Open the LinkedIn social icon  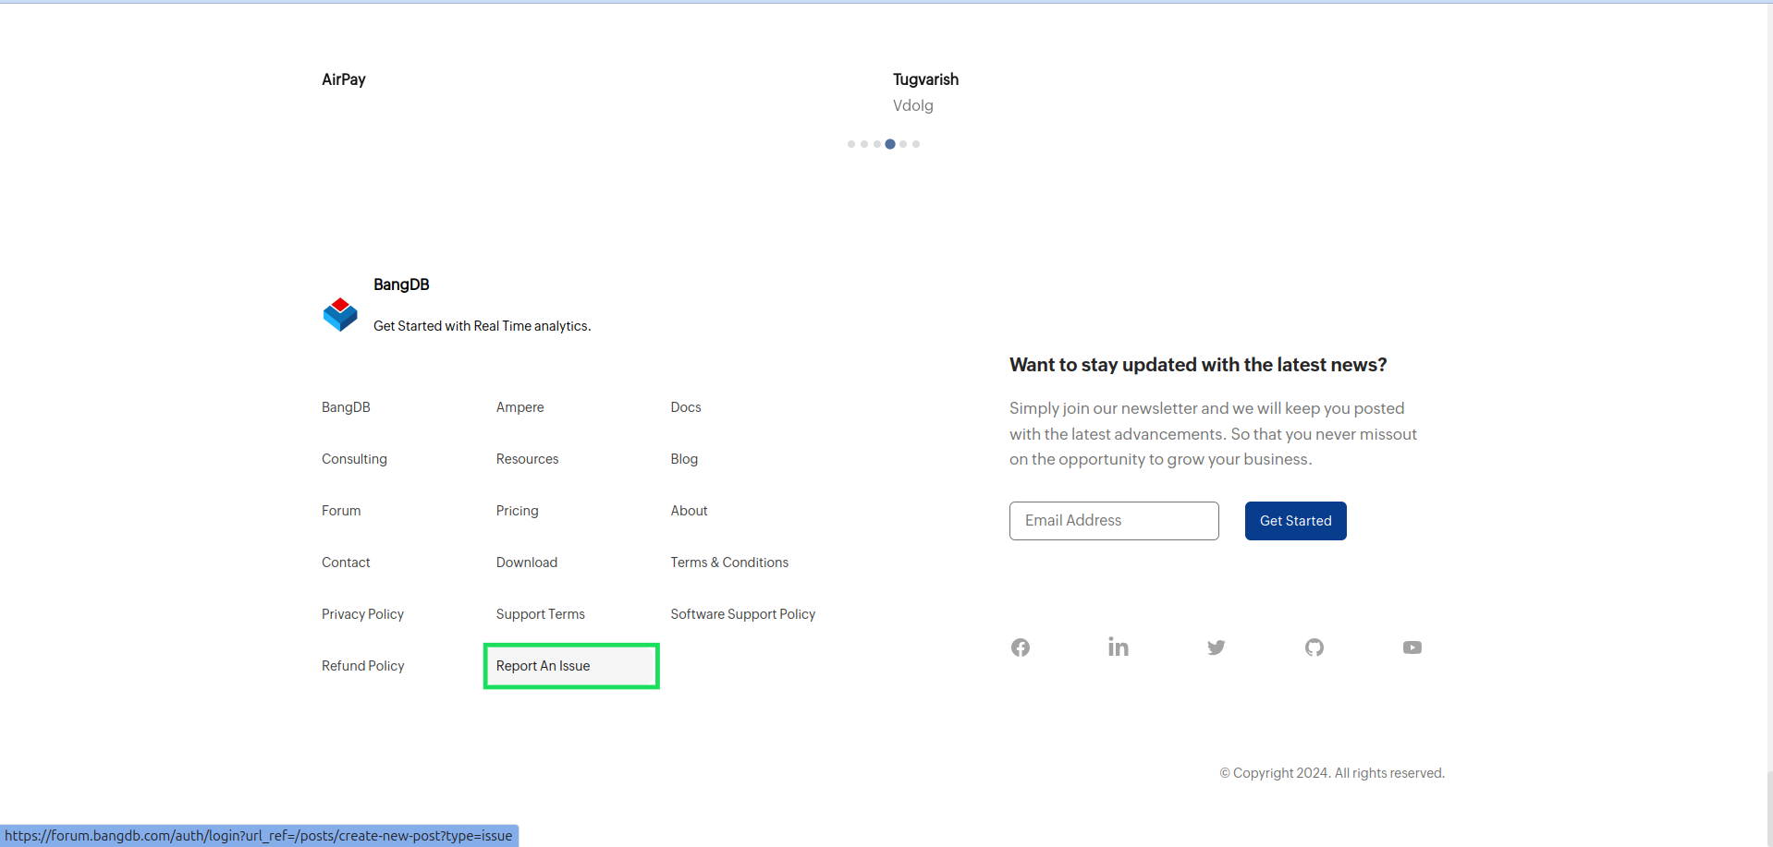(x=1119, y=647)
